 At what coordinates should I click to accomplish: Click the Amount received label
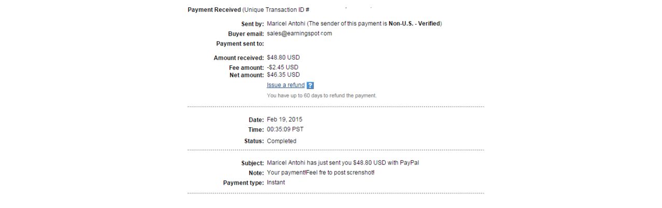pyautogui.click(x=238, y=58)
